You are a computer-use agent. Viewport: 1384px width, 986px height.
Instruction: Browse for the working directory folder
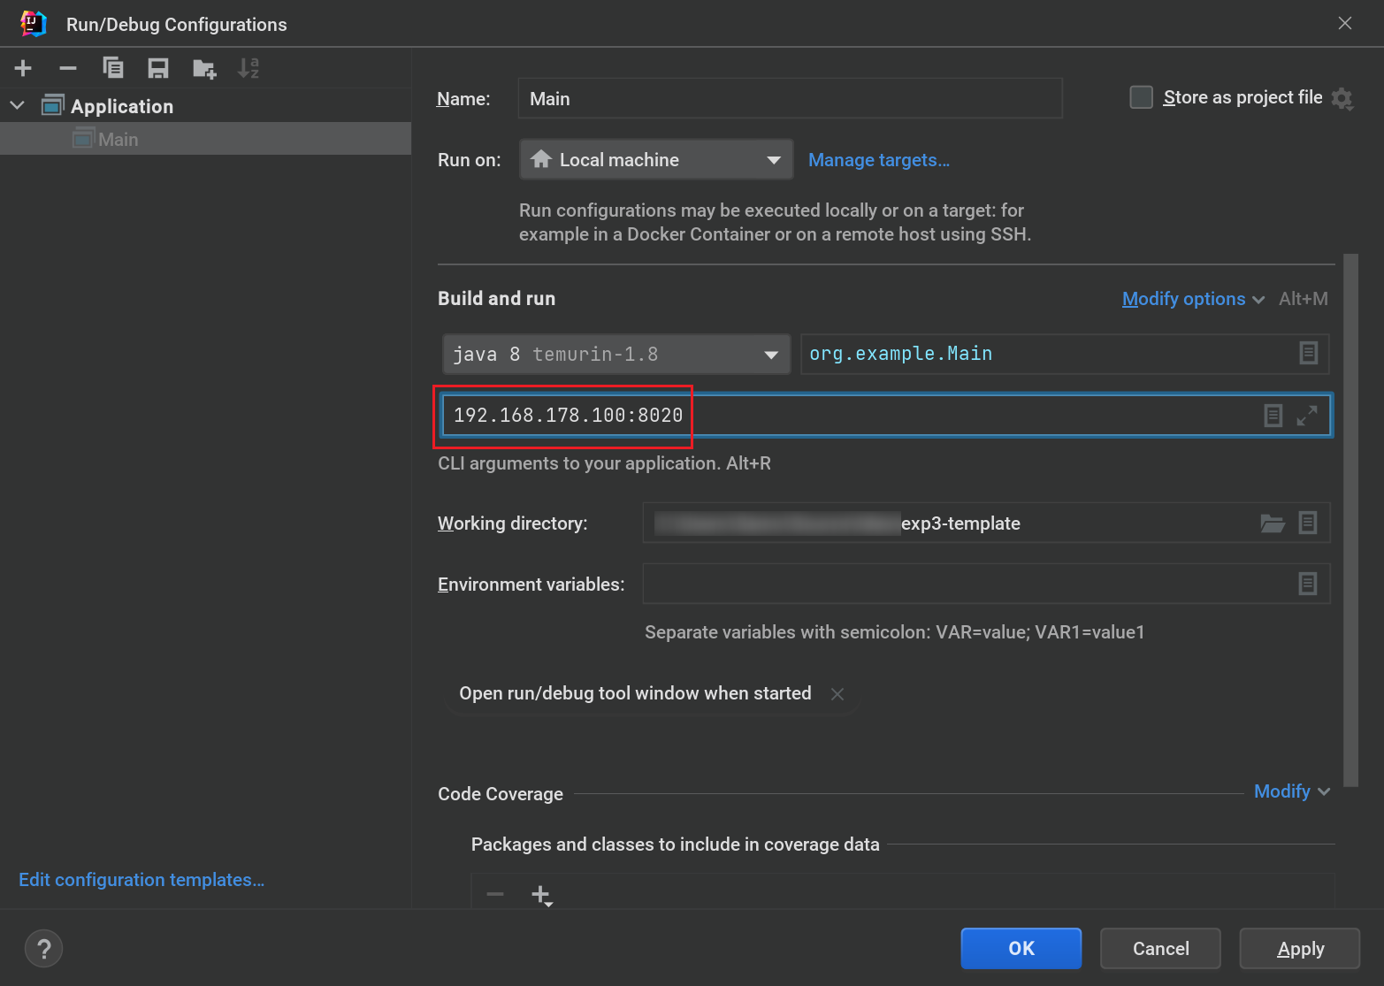coord(1272,523)
